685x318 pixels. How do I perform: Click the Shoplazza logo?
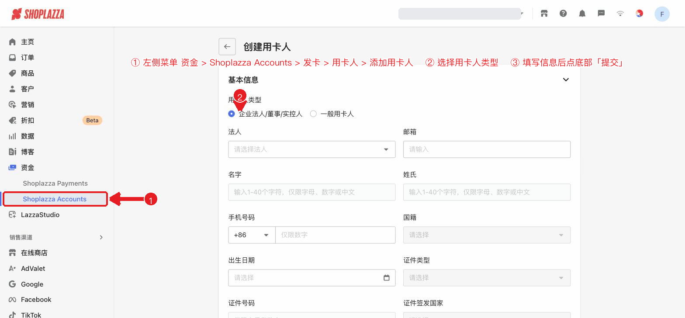click(38, 14)
